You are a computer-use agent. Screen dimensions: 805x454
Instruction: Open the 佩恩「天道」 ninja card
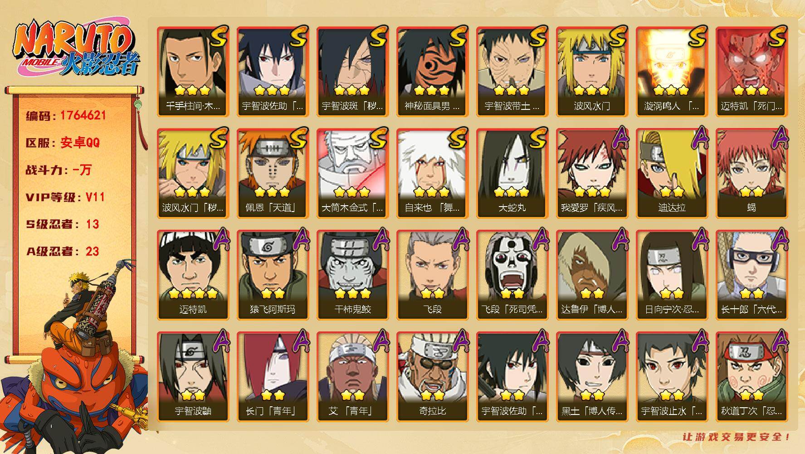click(273, 173)
